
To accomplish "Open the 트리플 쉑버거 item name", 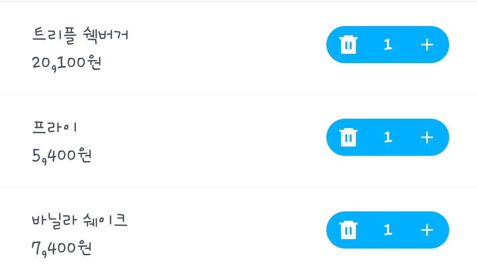I will (80, 35).
